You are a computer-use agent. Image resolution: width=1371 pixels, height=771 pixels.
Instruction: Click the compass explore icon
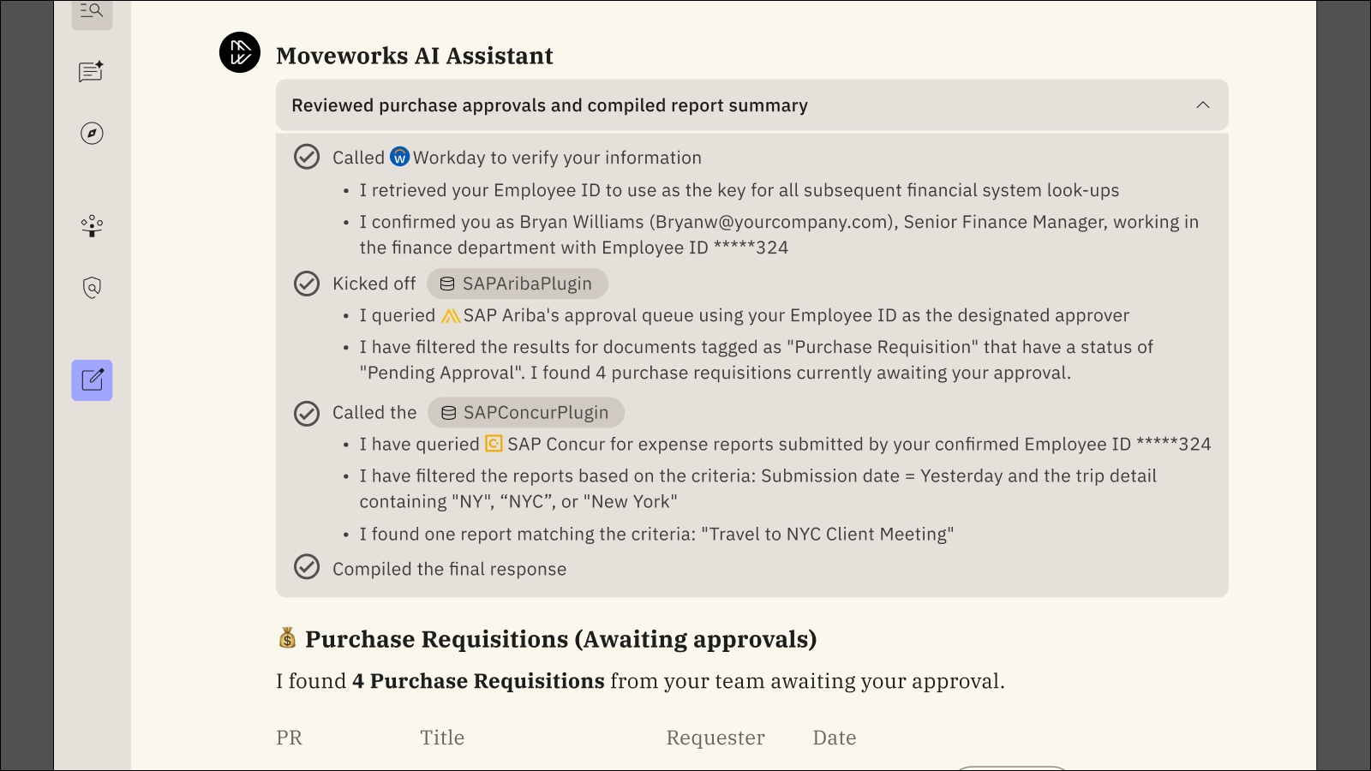(x=92, y=133)
